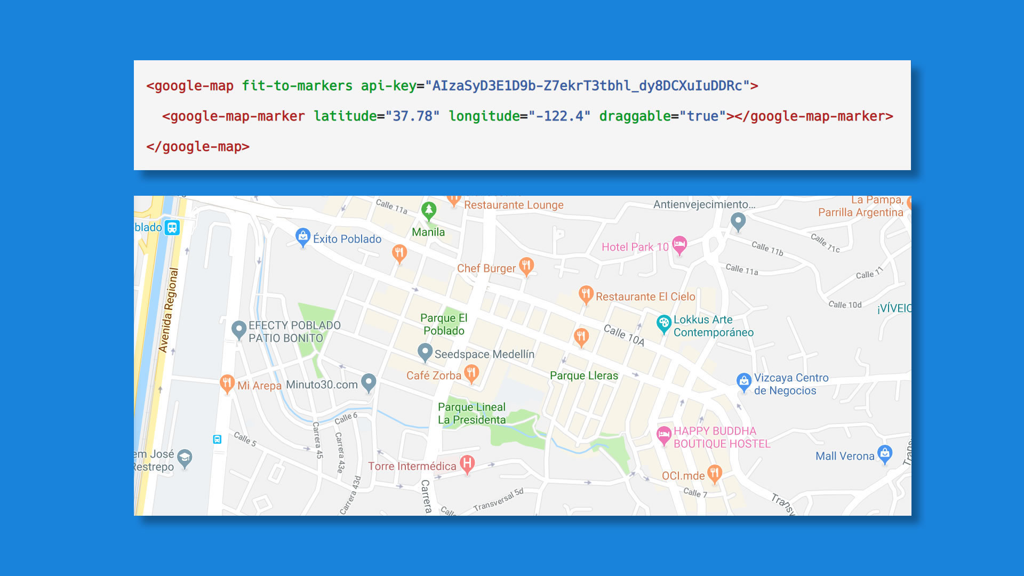Click the Café Zorba restaurant pin

[471, 373]
